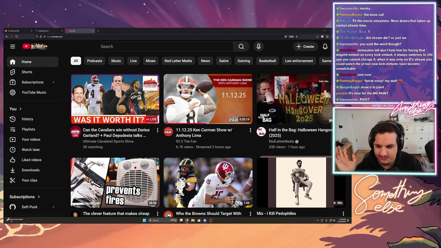Image resolution: width=441 pixels, height=248 pixels.
Task: Open options for Browns Should Target video
Action: pos(250,214)
